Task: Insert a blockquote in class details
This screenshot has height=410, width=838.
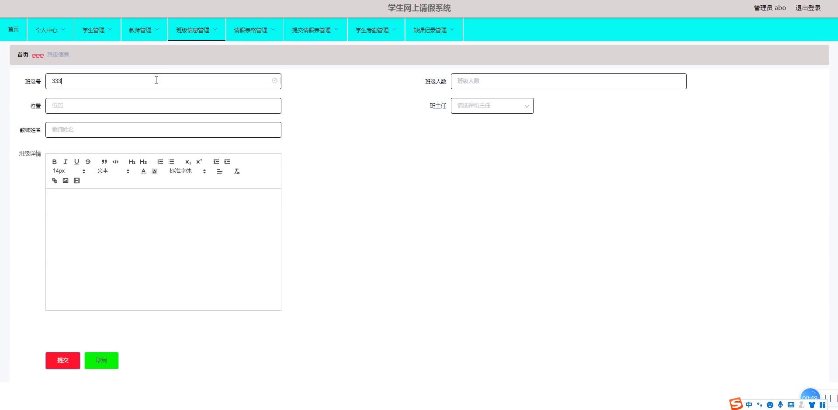Action: 104,162
